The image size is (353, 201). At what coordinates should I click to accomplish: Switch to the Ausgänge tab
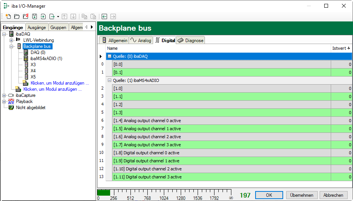click(36, 28)
